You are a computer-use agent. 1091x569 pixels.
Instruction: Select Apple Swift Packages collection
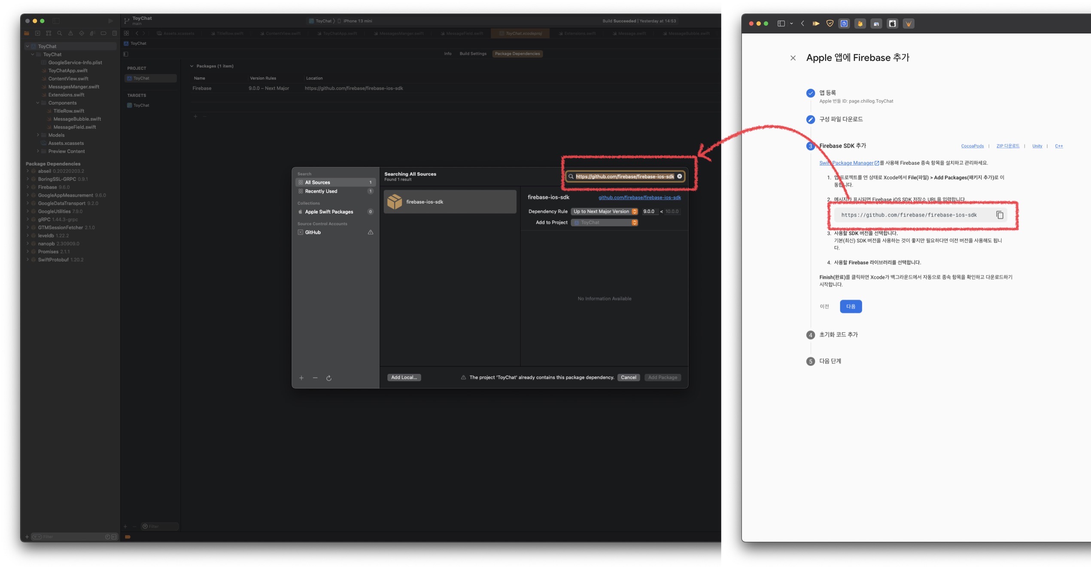point(329,212)
